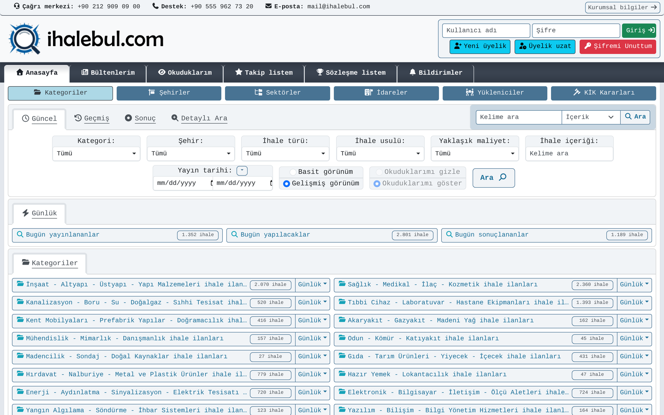Open the lower Kategoriler section tab
664x415 pixels.
[x=50, y=263]
